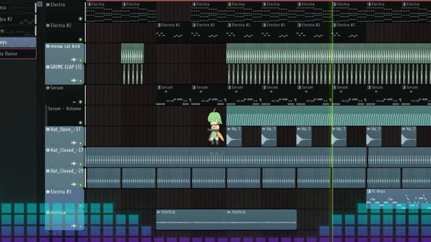
Task: Click the circle icon beside Electra #3
Action: (x=48, y=192)
